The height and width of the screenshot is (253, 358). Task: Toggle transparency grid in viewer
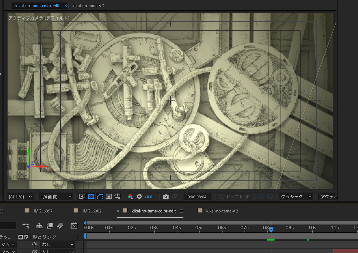tap(91, 197)
